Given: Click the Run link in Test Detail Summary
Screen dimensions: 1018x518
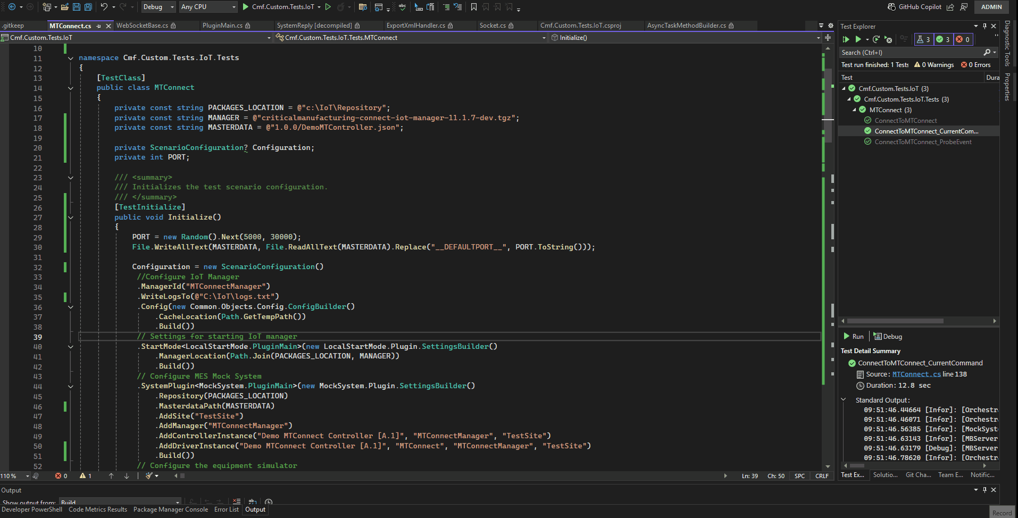Looking at the screenshot, I should point(854,336).
